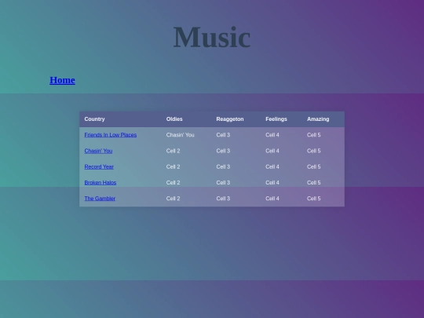Click Cell 4 in the Chasin' You link row
The width and height of the screenshot is (424, 318).
click(x=272, y=151)
